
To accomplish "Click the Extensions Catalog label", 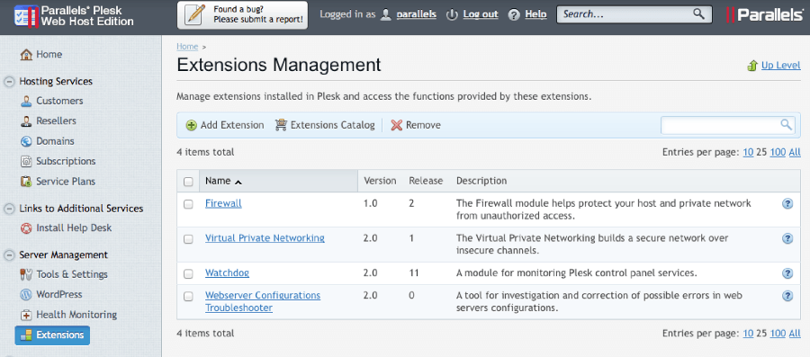I will [x=333, y=125].
